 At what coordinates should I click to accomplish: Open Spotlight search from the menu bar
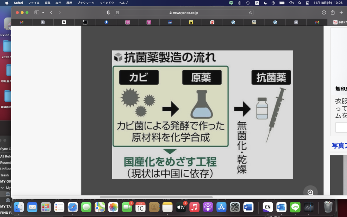[x=300, y=3]
